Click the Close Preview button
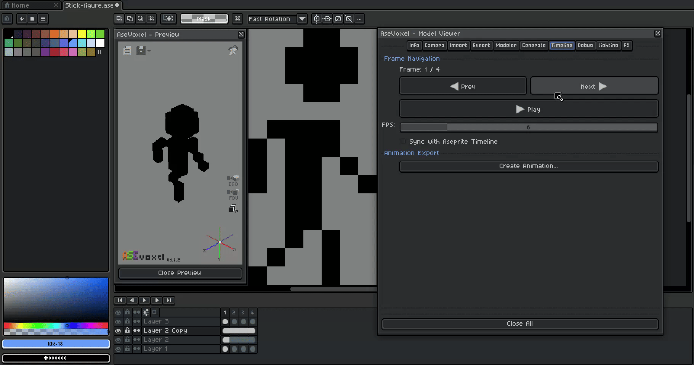The image size is (694, 365). [x=180, y=273]
